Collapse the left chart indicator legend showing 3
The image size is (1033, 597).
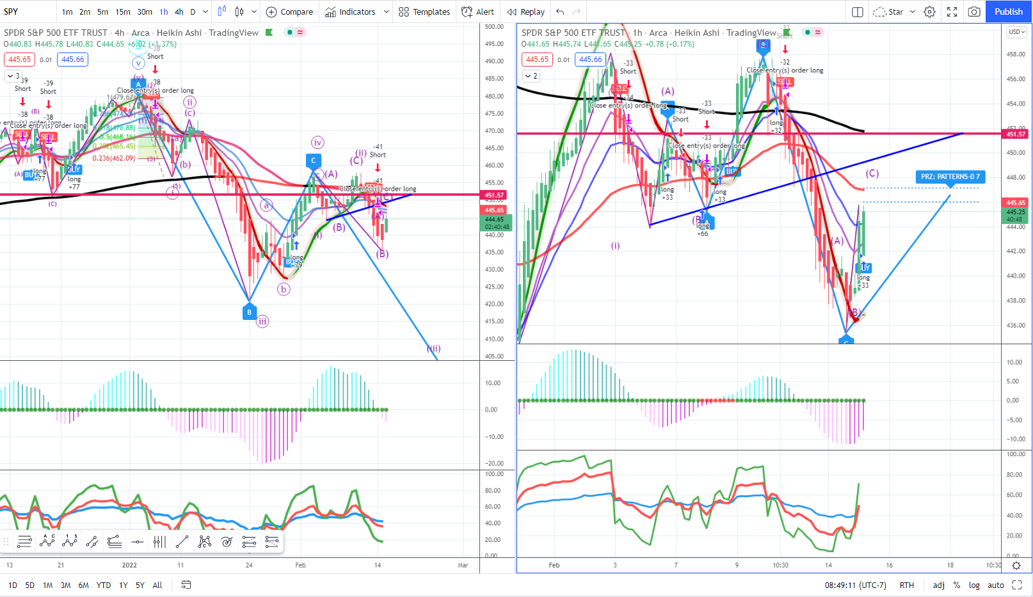click(x=13, y=76)
